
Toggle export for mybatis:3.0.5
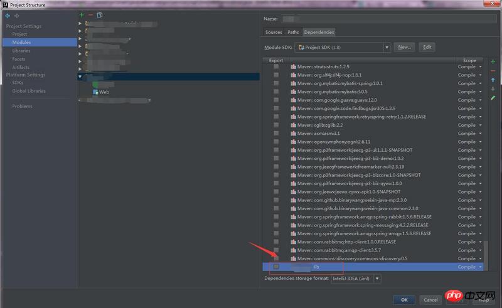(276, 92)
